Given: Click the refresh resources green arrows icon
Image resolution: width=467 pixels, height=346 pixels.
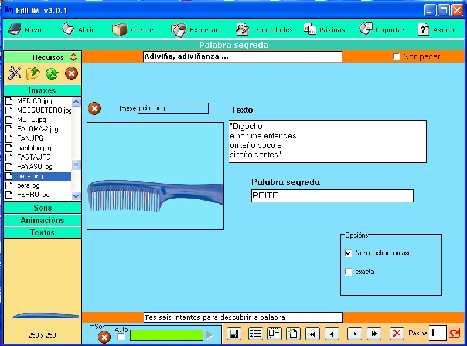Looking at the screenshot, I should pos(52,73).
